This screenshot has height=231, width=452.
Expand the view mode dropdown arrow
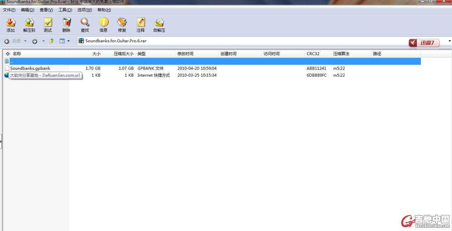click(69, 41)
